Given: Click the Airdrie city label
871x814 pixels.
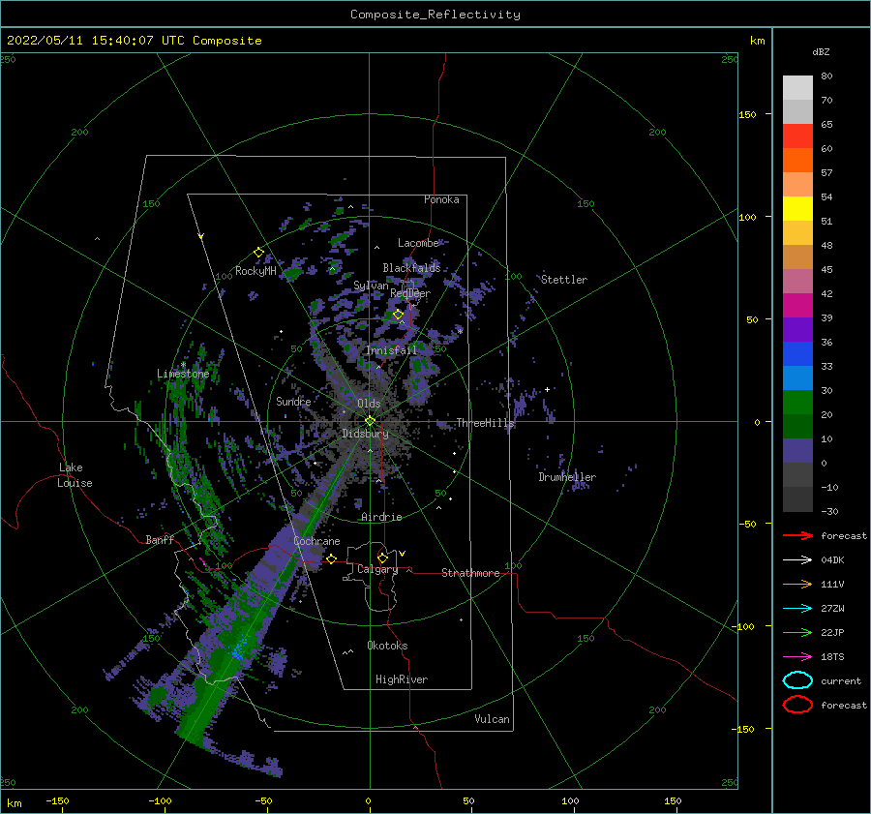Looking at the screenshot, I should 381,517.
